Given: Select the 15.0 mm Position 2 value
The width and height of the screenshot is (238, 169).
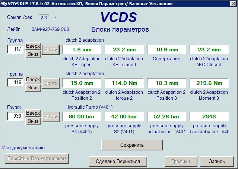Looking at the screenshot, I should (82, 83).
